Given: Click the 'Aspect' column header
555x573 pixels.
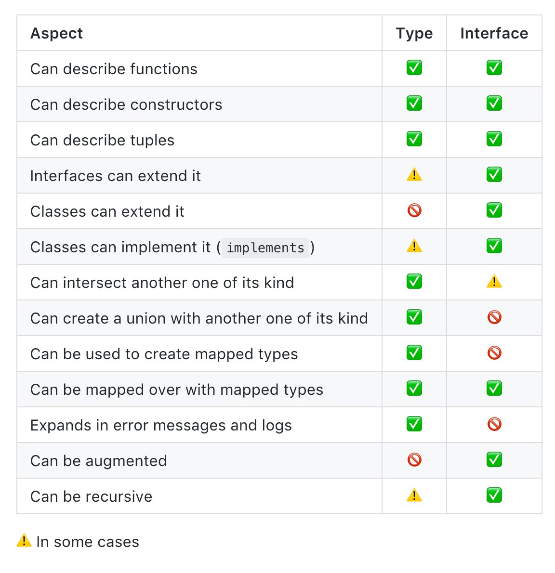Looking at the screenshot, I should [57, 33].
